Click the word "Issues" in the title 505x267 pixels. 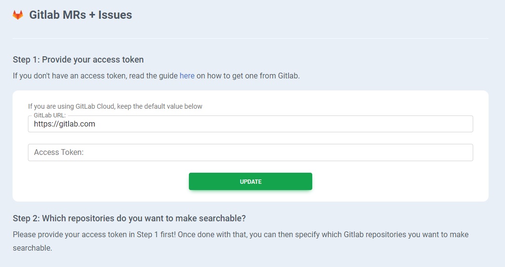pyautogui.click(x=115, y=15)
